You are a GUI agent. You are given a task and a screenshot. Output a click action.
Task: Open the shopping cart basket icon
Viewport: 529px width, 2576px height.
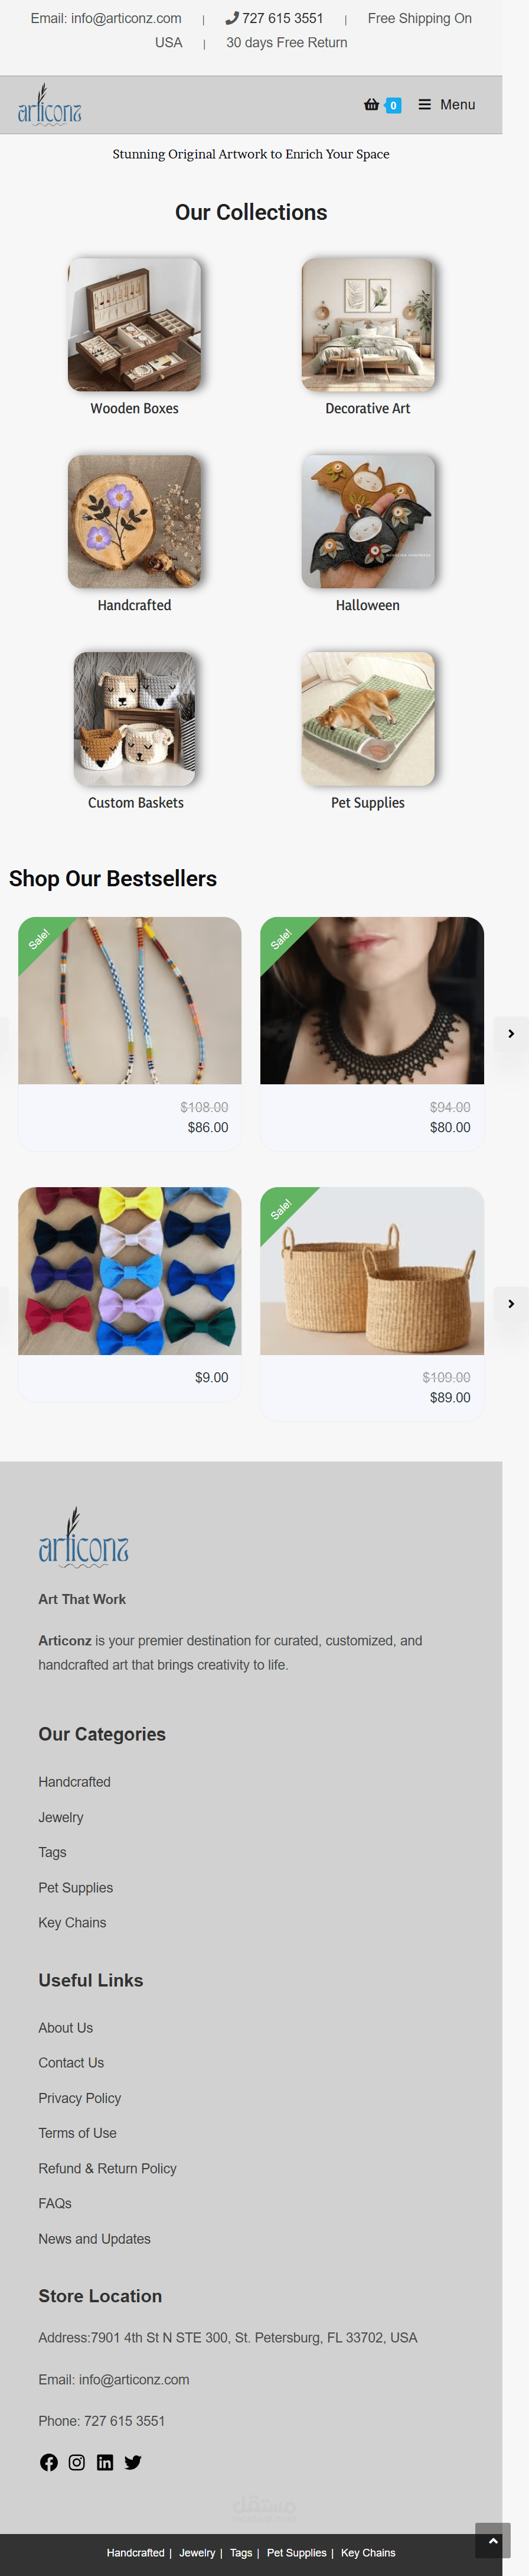click(x=373, y=105)
